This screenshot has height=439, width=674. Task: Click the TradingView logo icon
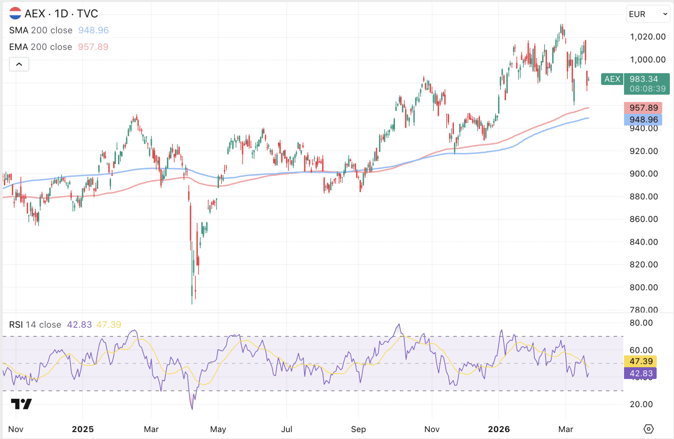(21, 404)
